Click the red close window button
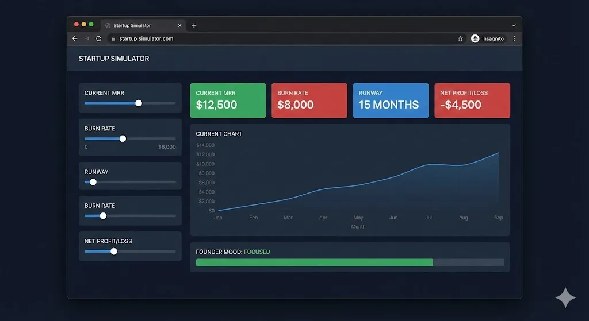This screenshot has width=589, height=321. 77,24
